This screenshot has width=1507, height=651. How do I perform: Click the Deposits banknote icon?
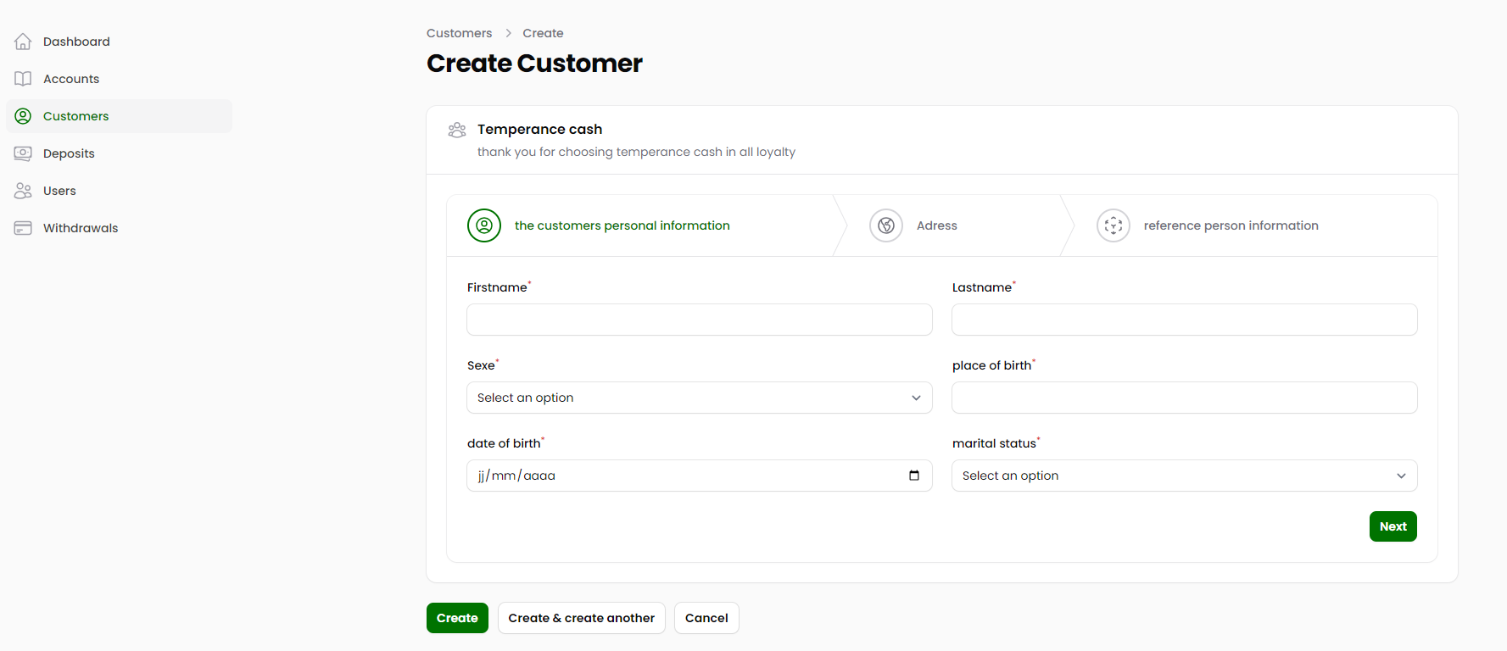23,153
